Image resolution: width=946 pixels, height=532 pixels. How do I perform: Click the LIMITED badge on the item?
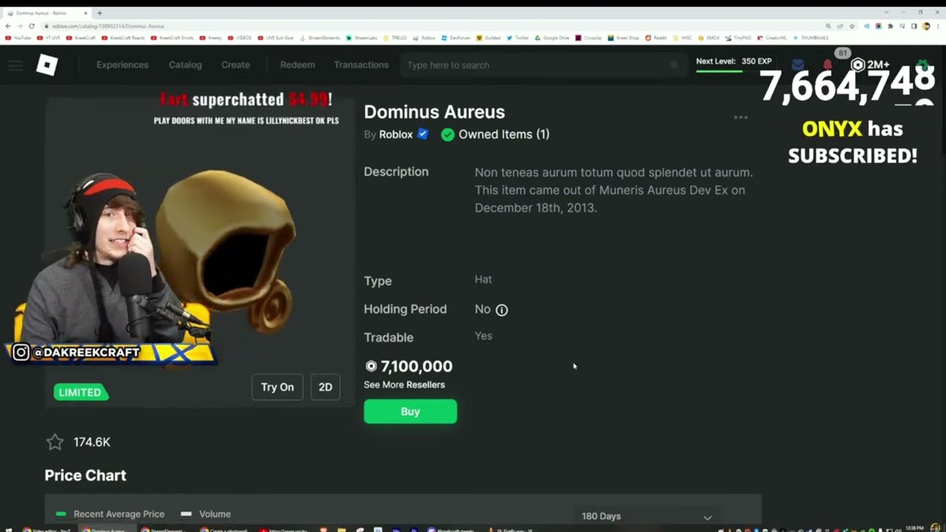[81, 392]
